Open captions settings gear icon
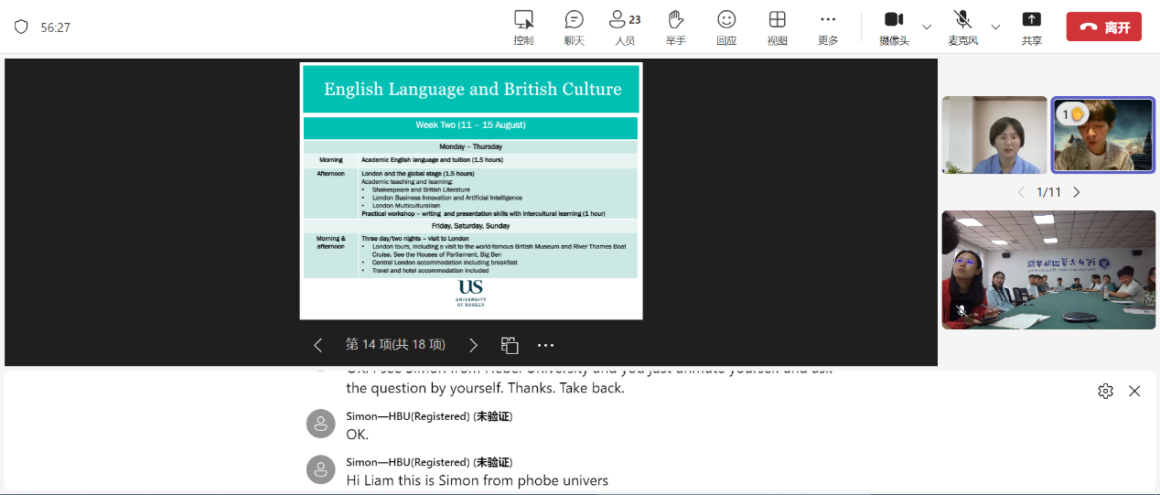Viewport: 1160px width, 495px height. click(x=1105, y=391)
